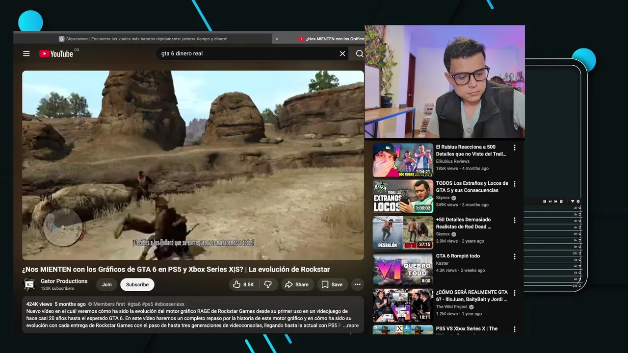This screenshot has height=353, width=628.
Task: Open options for 'El Rubius Reacciona a 500' video
Action: (515, 148)
